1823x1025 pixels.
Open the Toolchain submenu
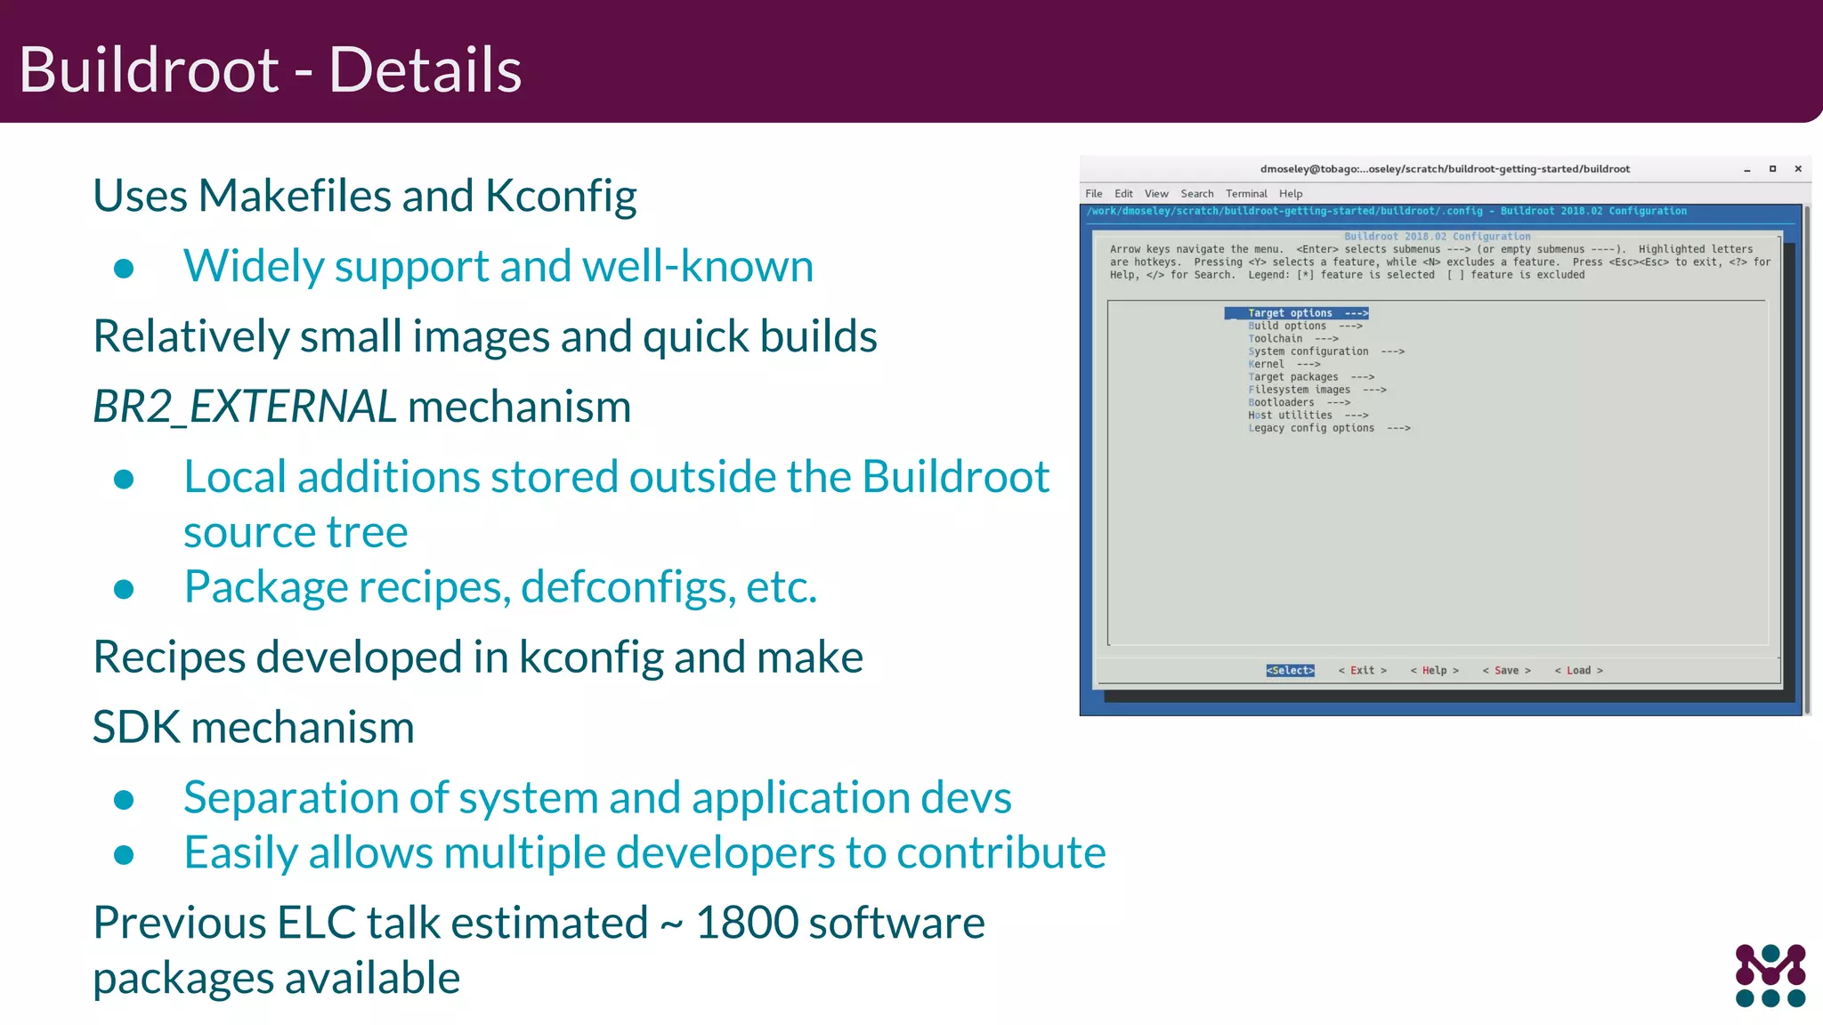pyautogui.click(x=1292, y=339)
